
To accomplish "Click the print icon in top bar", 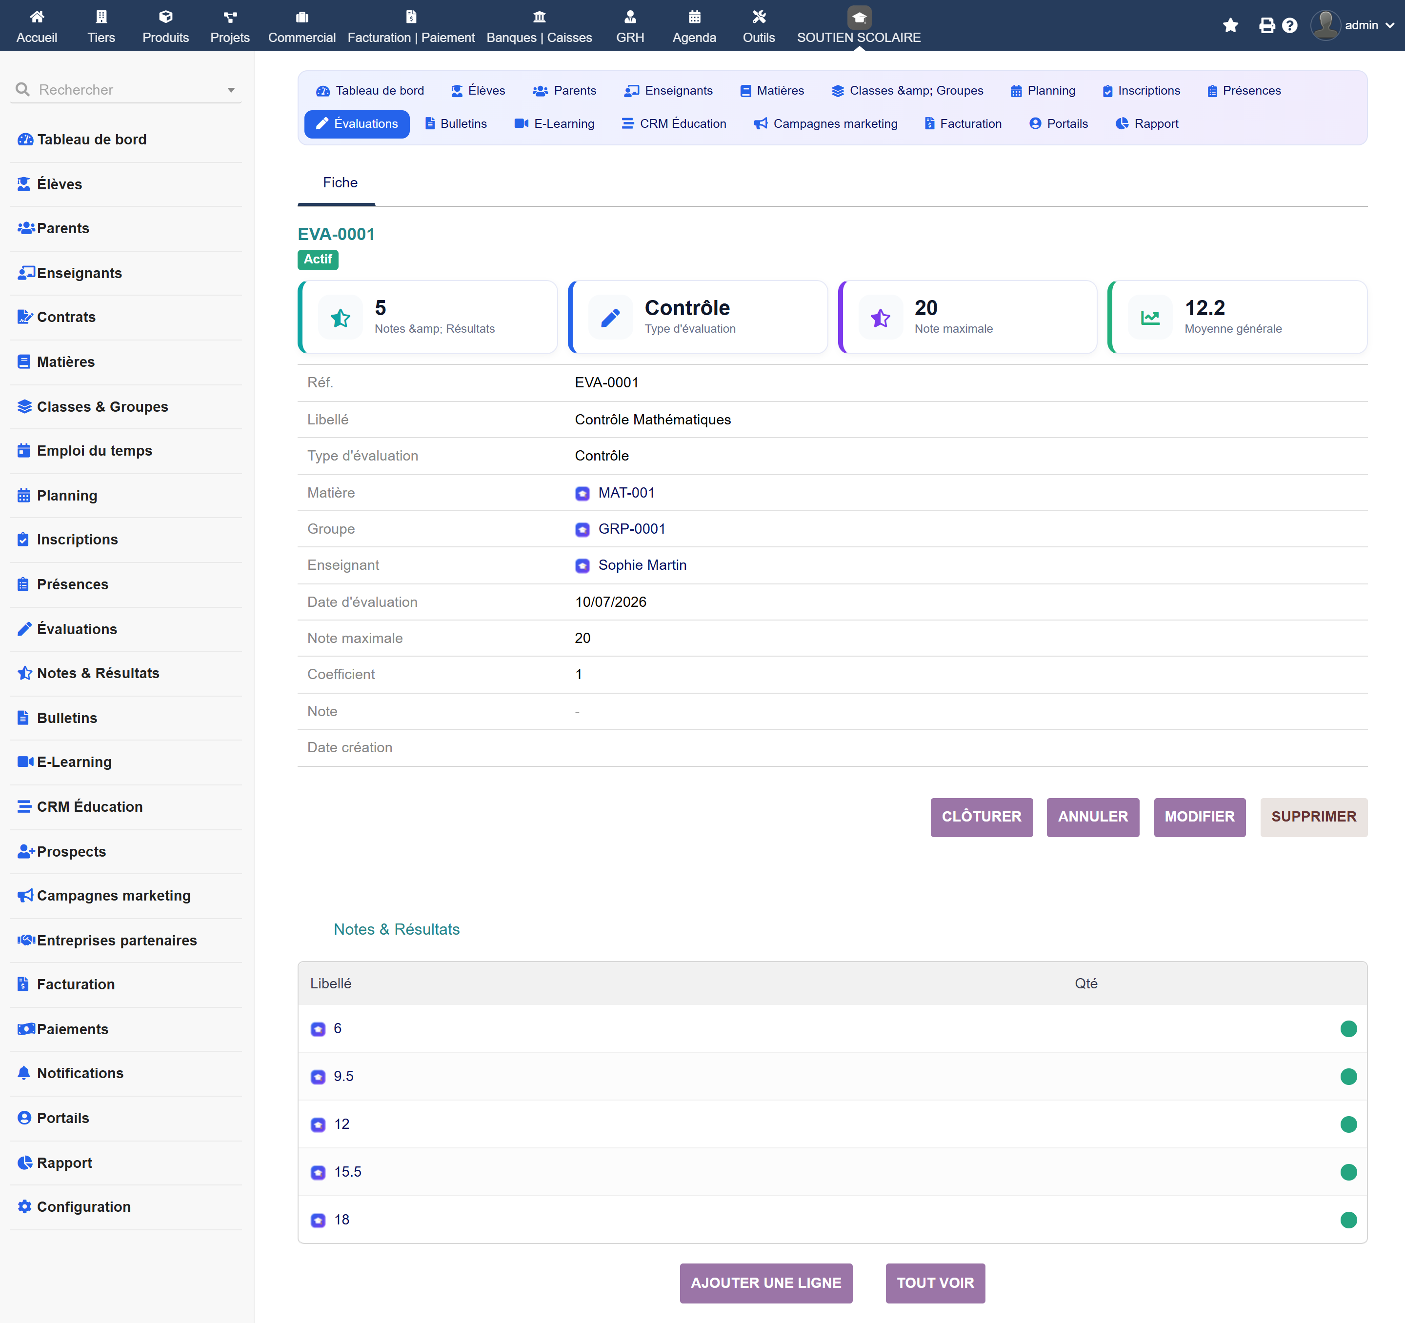I will click(1267, 25).
